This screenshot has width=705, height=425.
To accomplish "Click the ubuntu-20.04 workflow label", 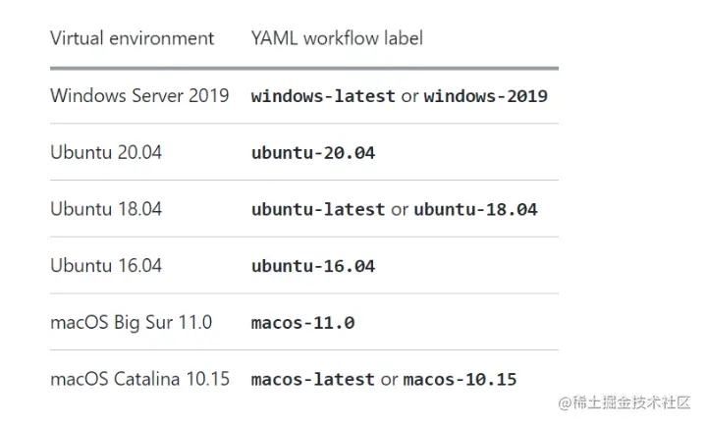I will [x=313, y=153].
